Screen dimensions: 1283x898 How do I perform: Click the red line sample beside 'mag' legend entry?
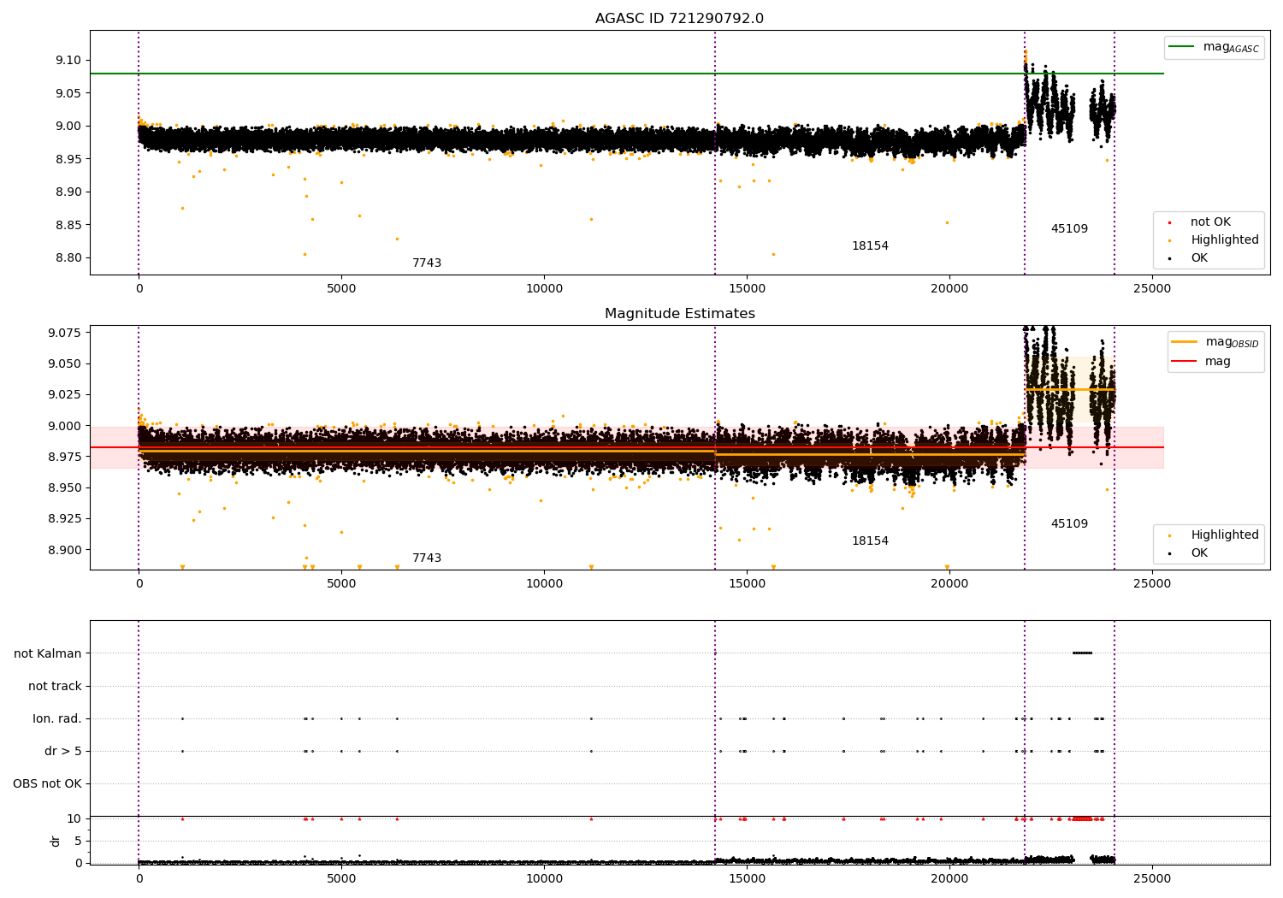click(x=1185, y=362)
